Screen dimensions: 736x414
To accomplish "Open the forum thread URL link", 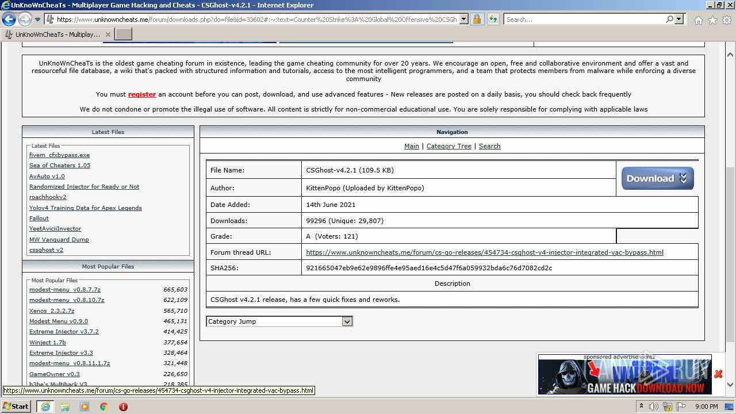I will click(x=485, y=252).
